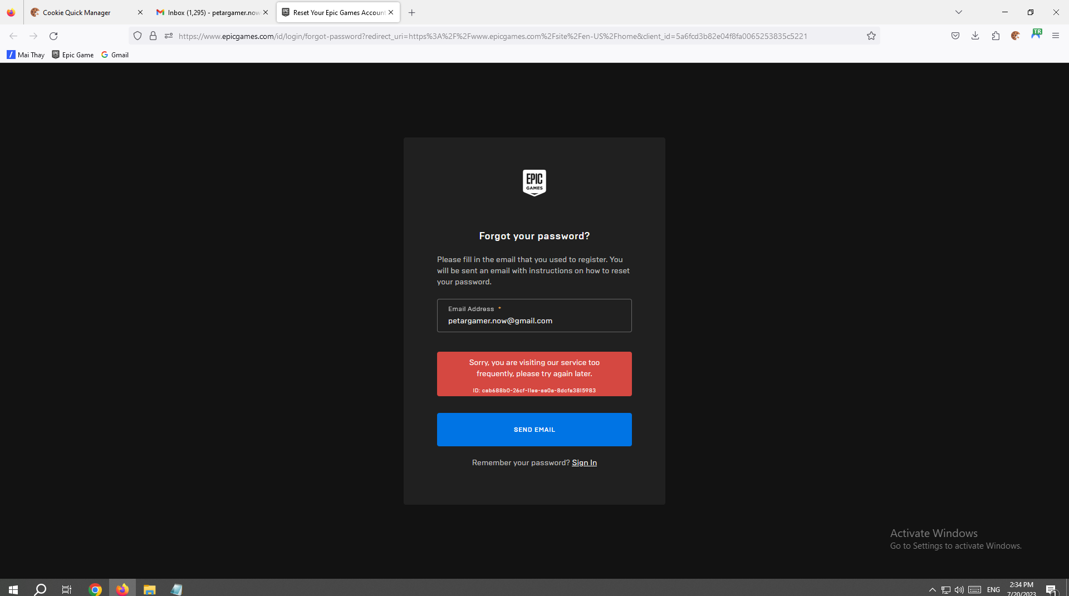The image size is (1069, 596).
Task: Open the Epic Game bookmark
Action: point(73,55)
